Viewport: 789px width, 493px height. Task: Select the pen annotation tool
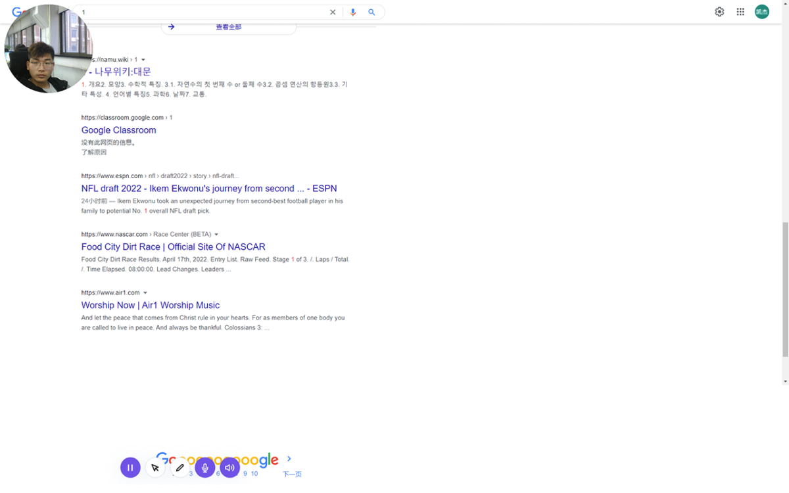[179, 467]
